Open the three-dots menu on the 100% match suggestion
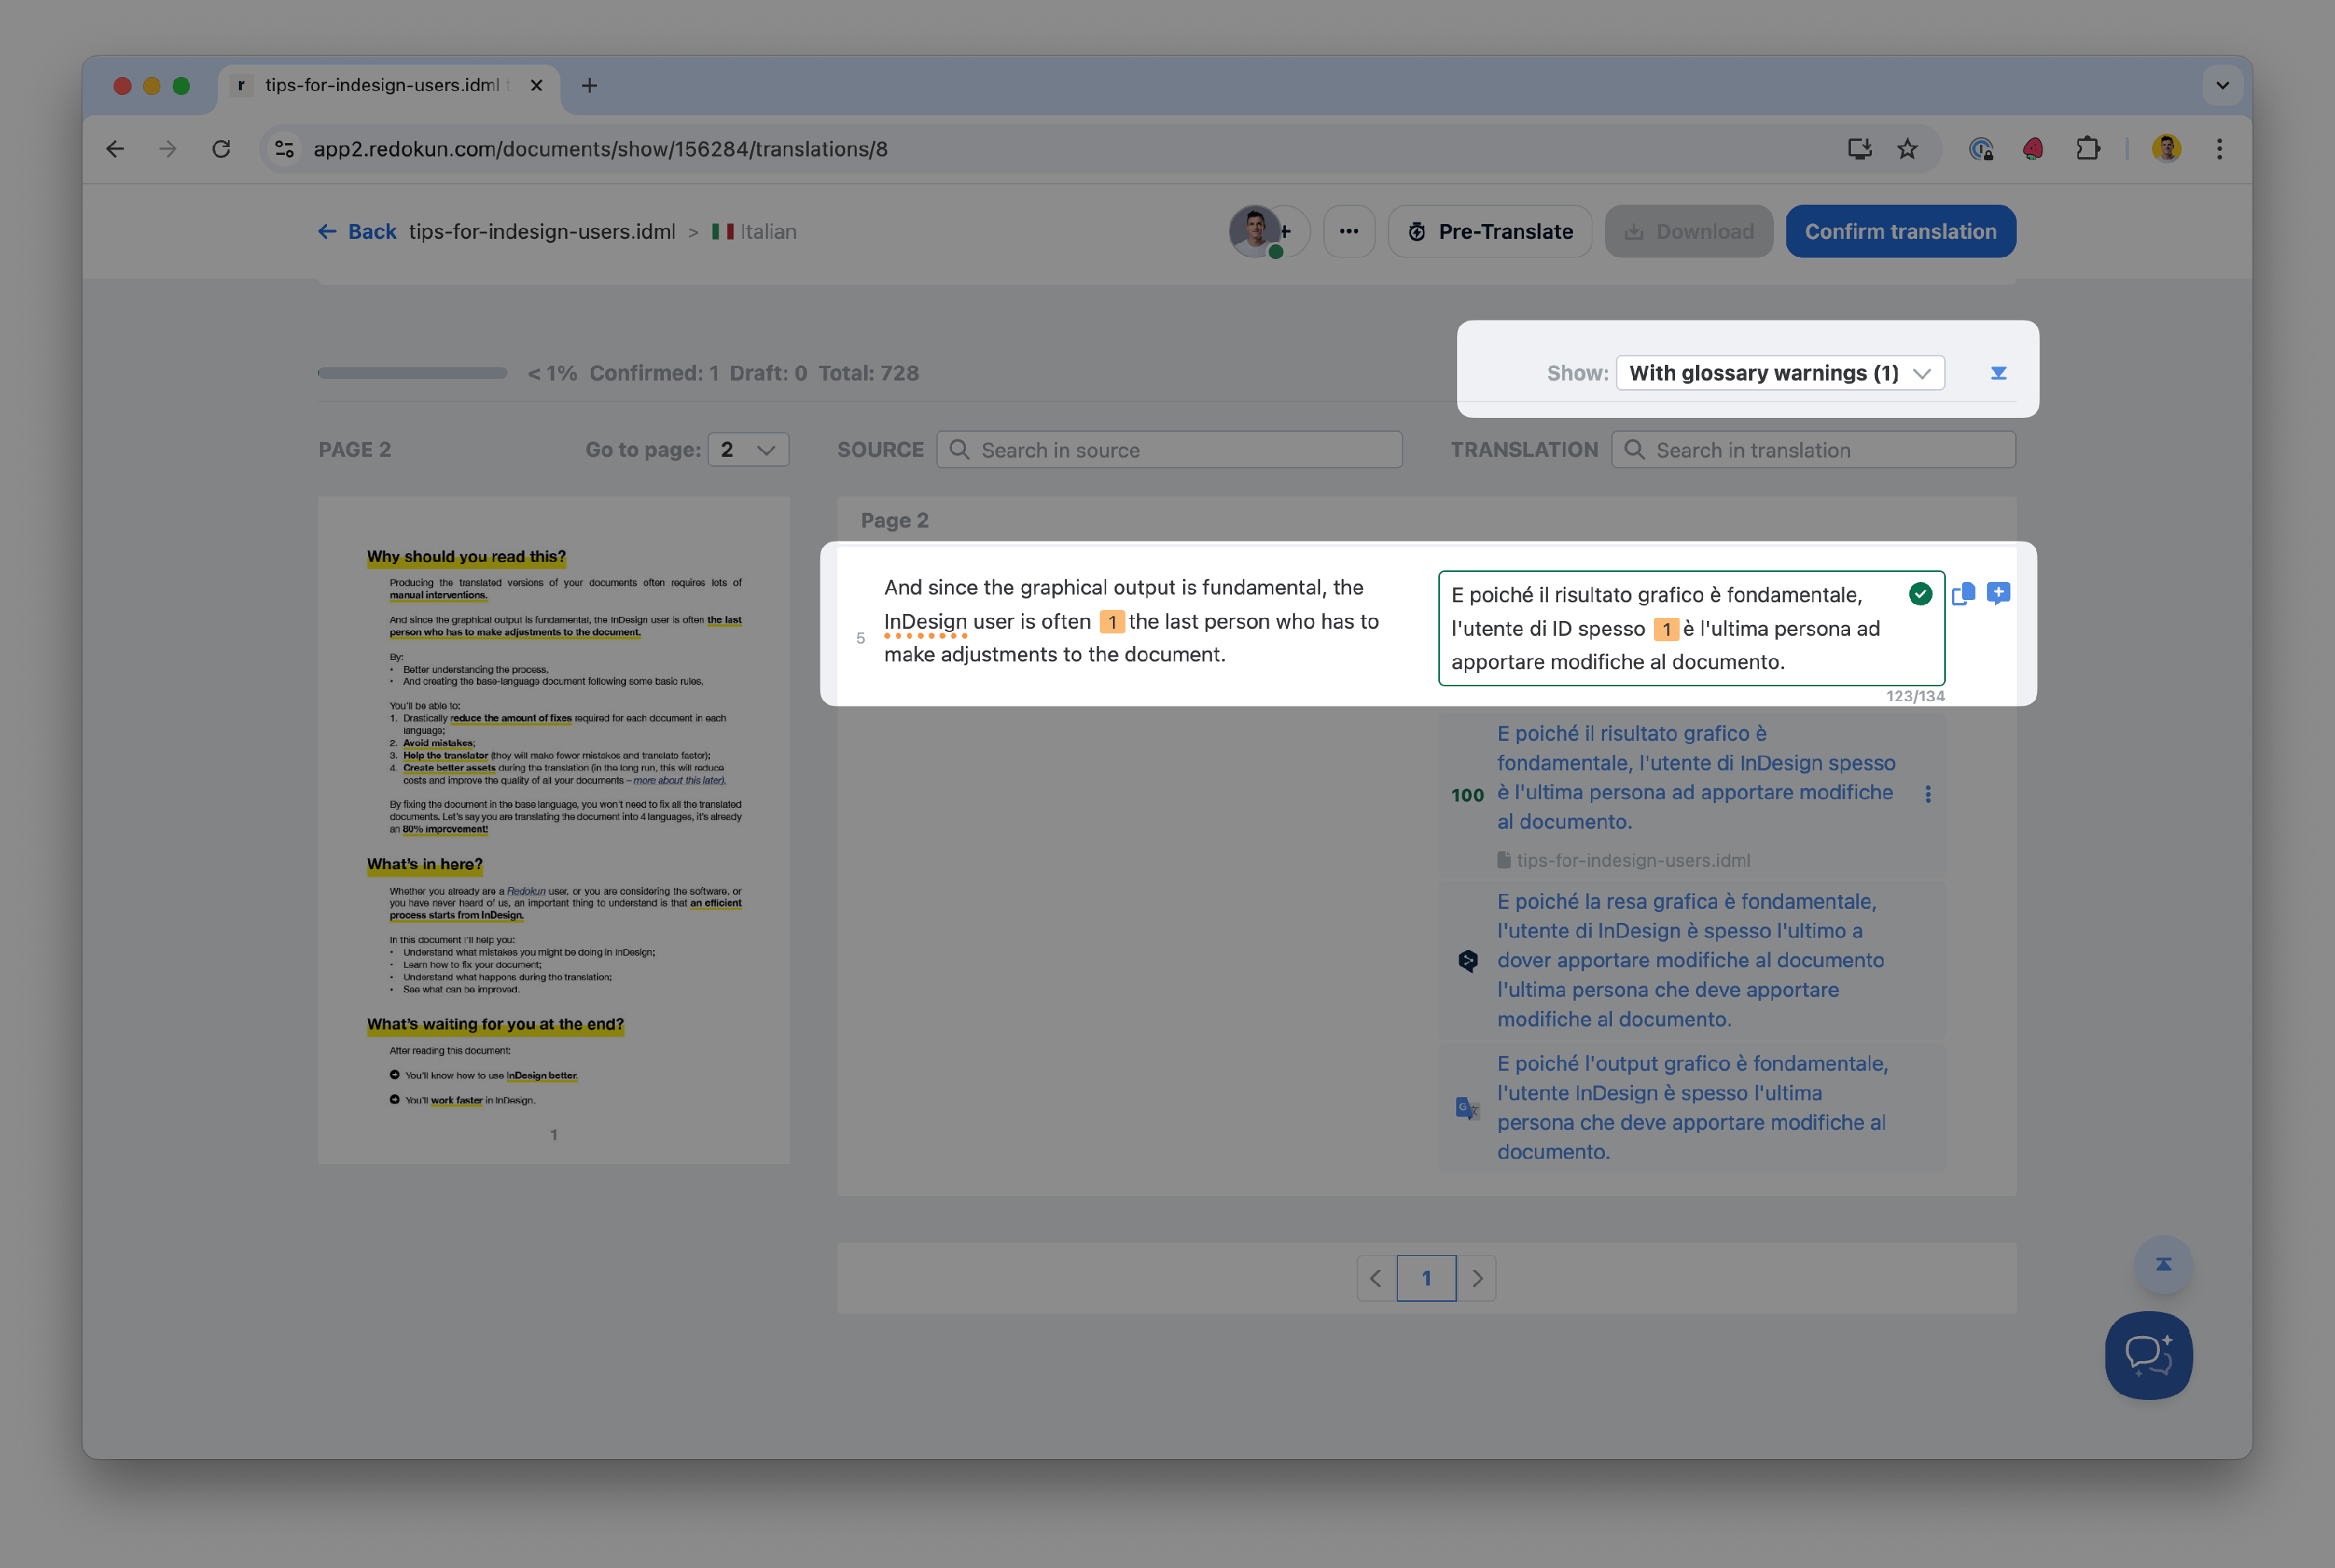2335x1568 pixels. coord(1928,794)
